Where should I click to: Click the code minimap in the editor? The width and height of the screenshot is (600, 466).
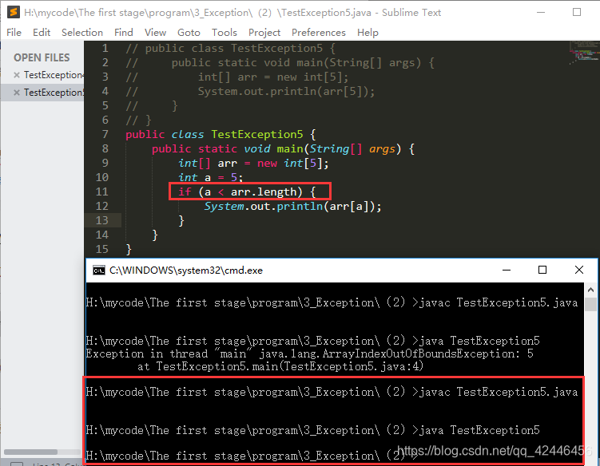pos(583,53)
